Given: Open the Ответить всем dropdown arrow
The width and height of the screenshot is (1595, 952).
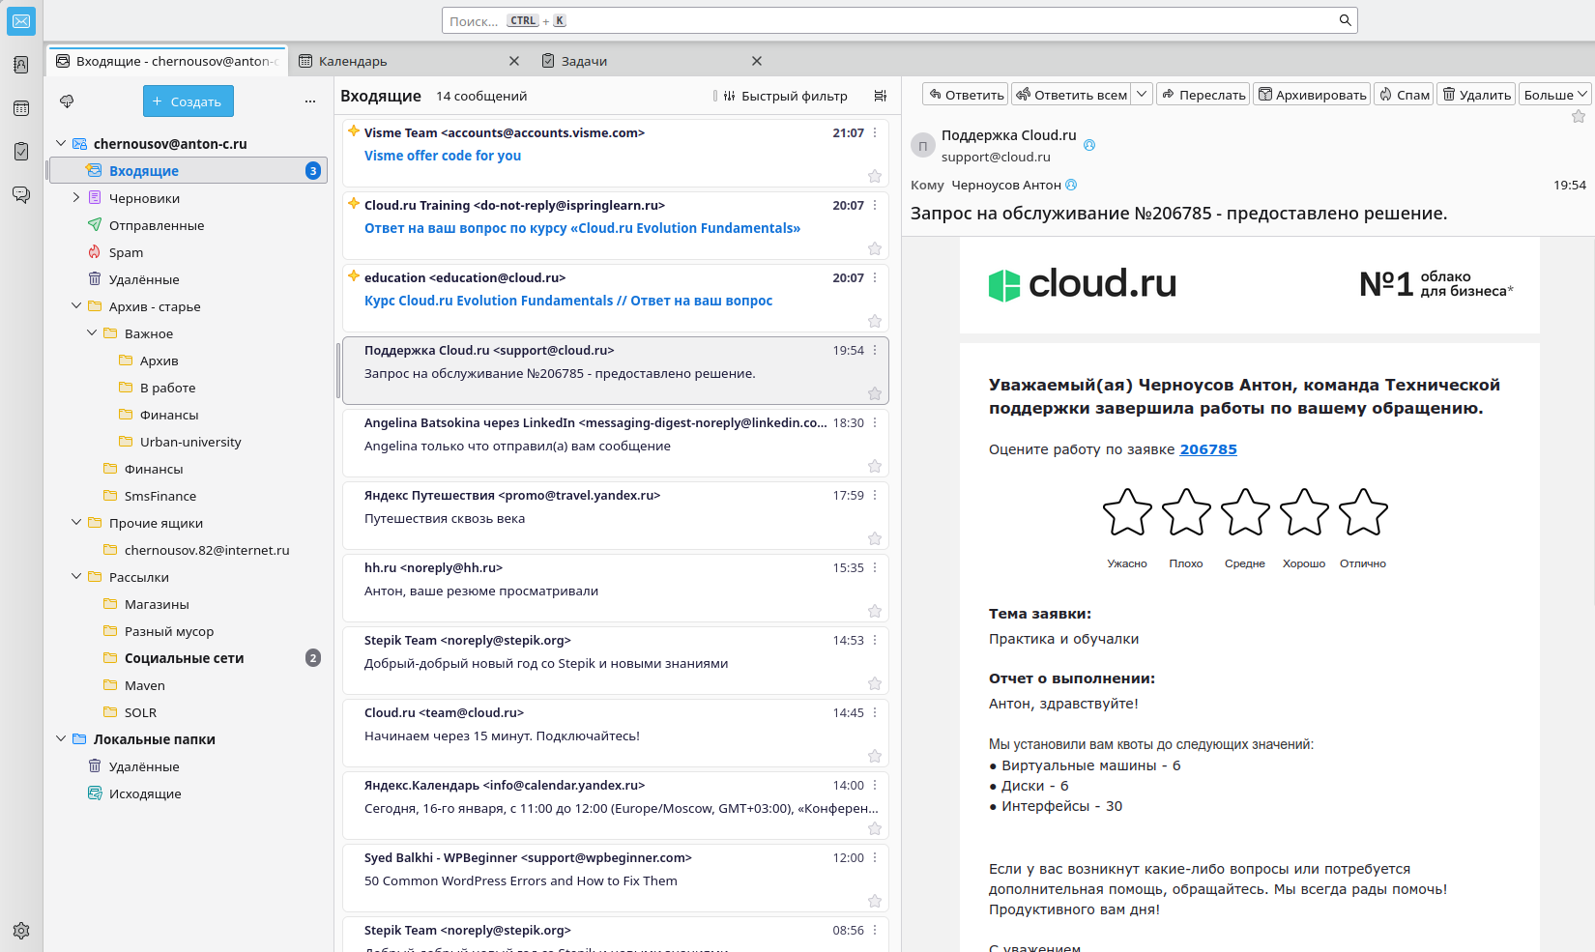Looking at the screenshot, I should pyautogui.click(x=1142, y=94).
